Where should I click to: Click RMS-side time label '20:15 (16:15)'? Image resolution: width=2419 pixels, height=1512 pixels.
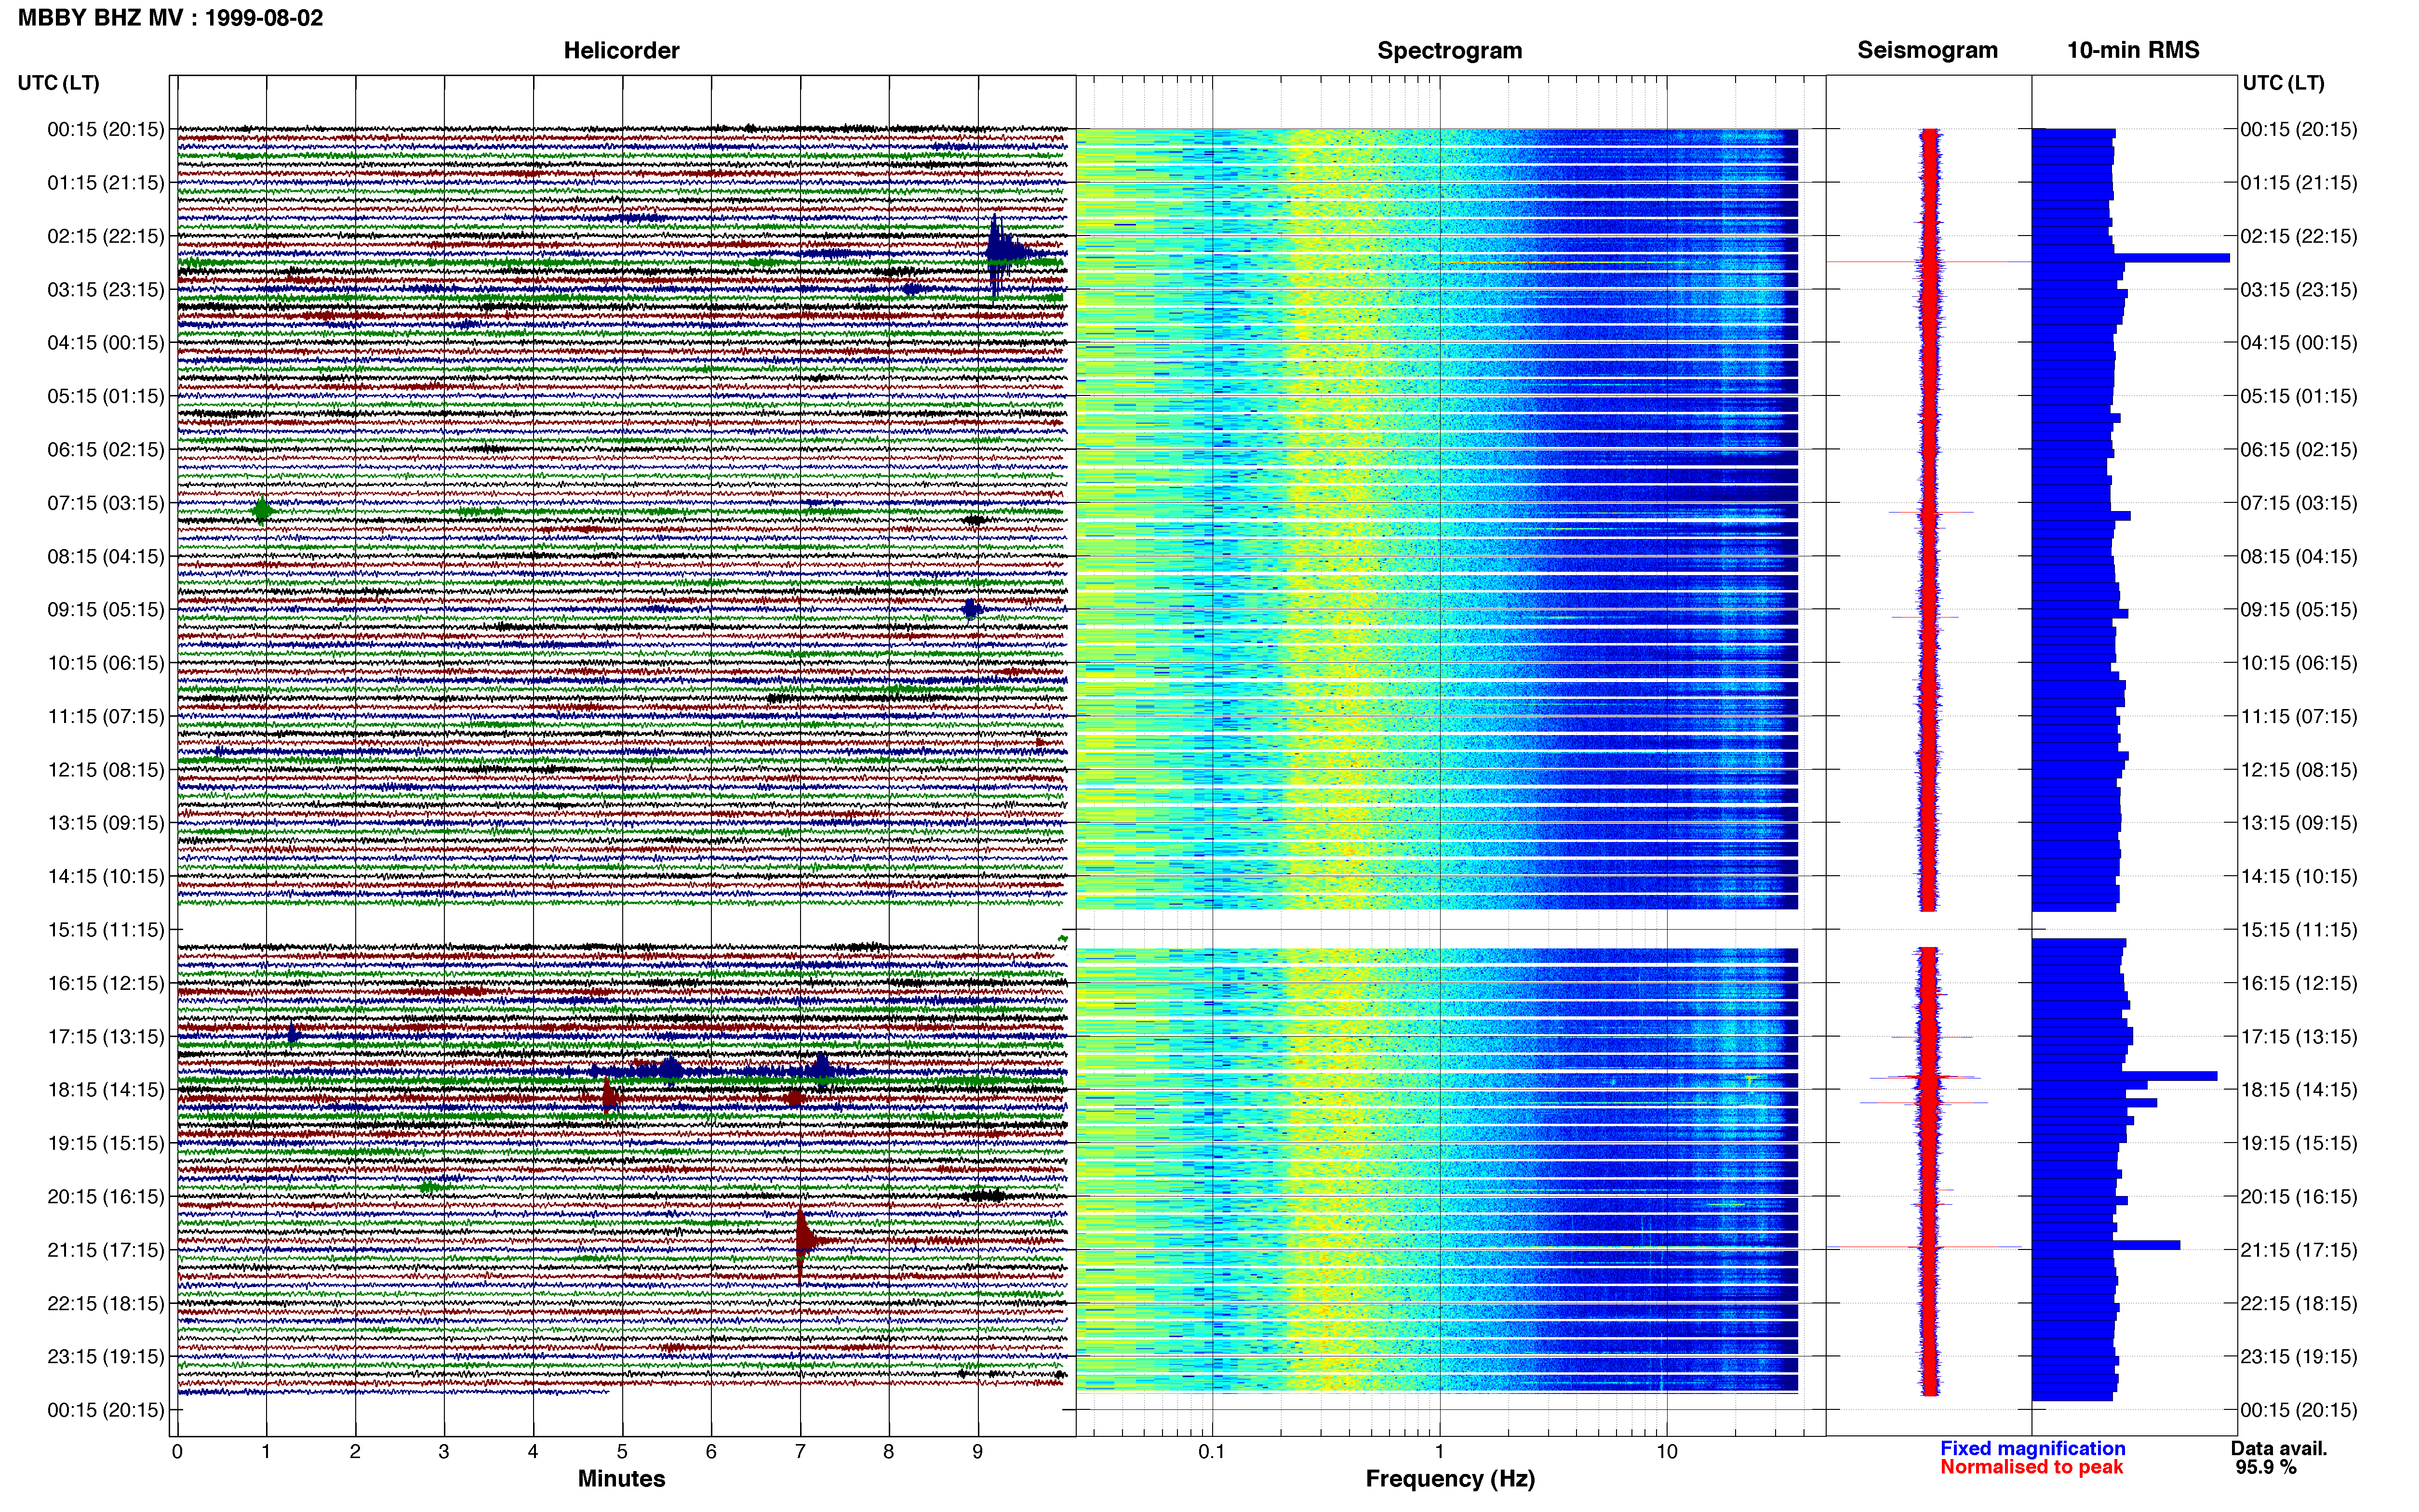tap(2299, 1197)
